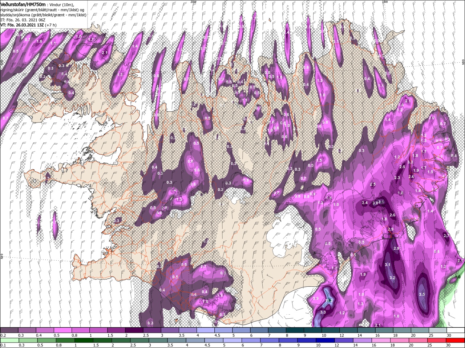Click the '0.1' label in the lower legend

tap(3, 345)
